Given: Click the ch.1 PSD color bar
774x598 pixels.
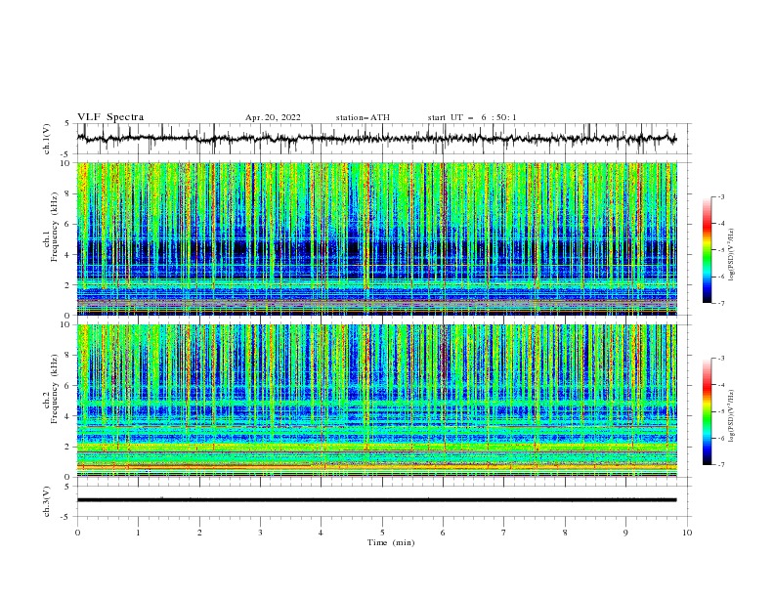Looking at the screenshot, I should [708, 250].
